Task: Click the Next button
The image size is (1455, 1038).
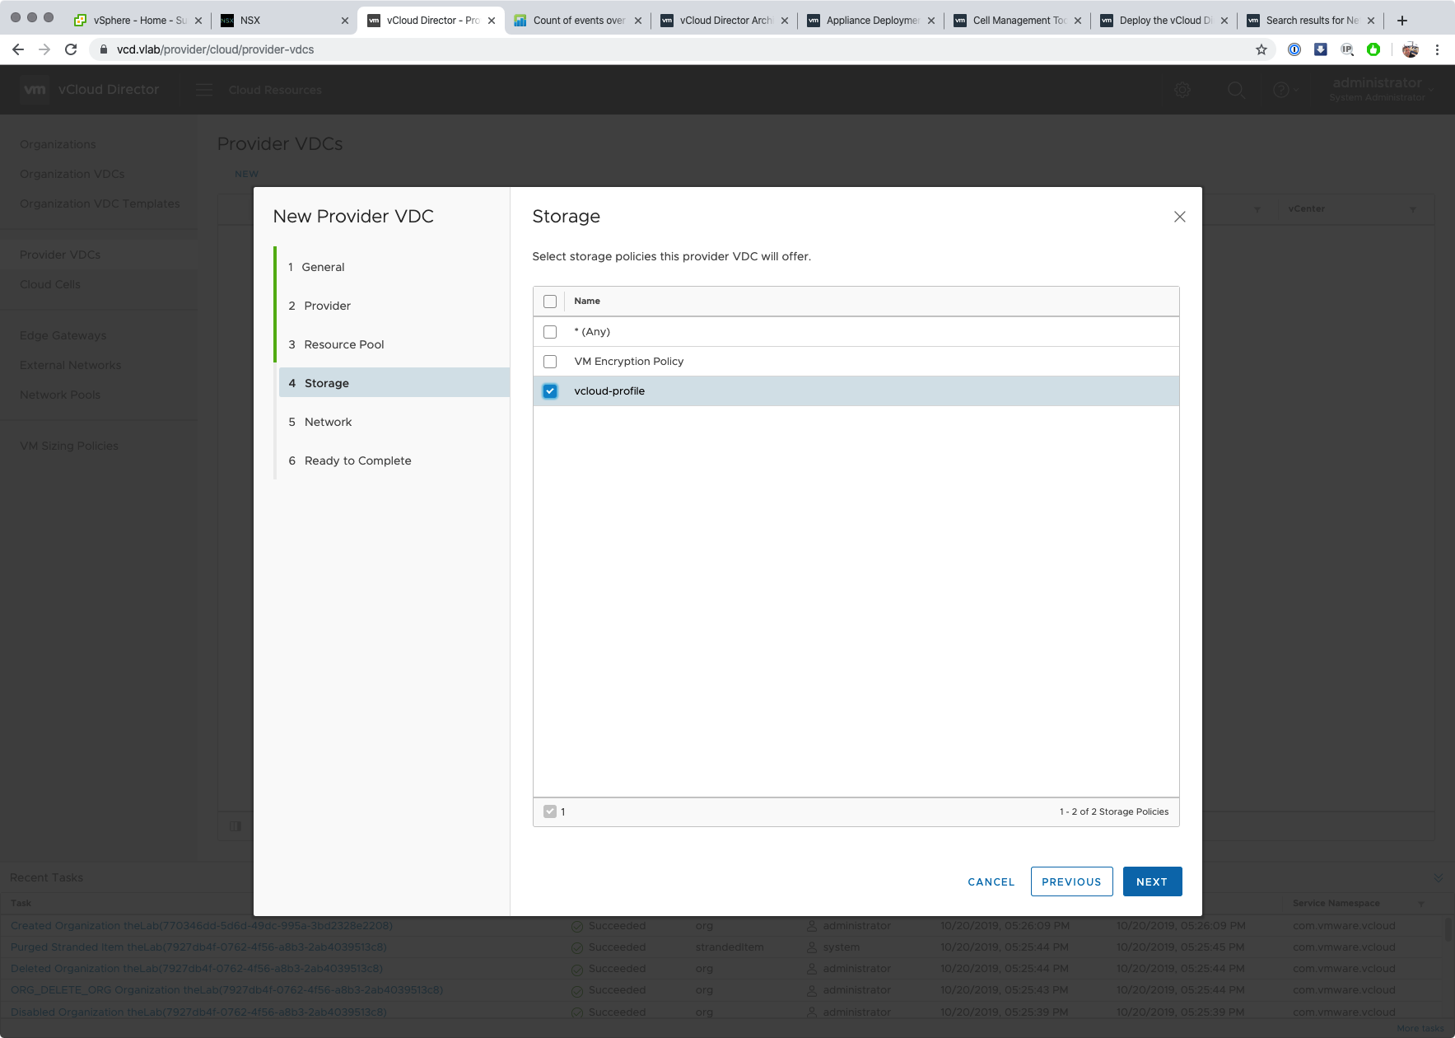Action: (1152, 881)
